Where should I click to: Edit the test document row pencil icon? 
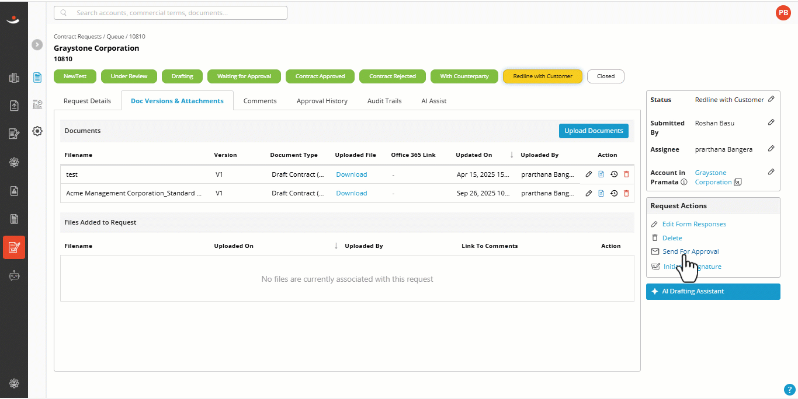click(589, 174)
